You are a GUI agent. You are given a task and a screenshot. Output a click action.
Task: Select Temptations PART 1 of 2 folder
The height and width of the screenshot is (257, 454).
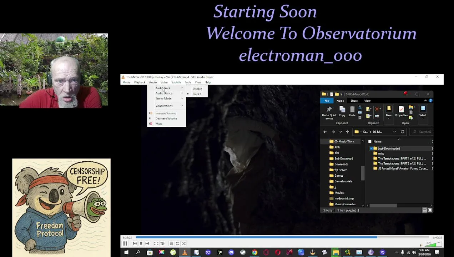[x=400, y=158]
